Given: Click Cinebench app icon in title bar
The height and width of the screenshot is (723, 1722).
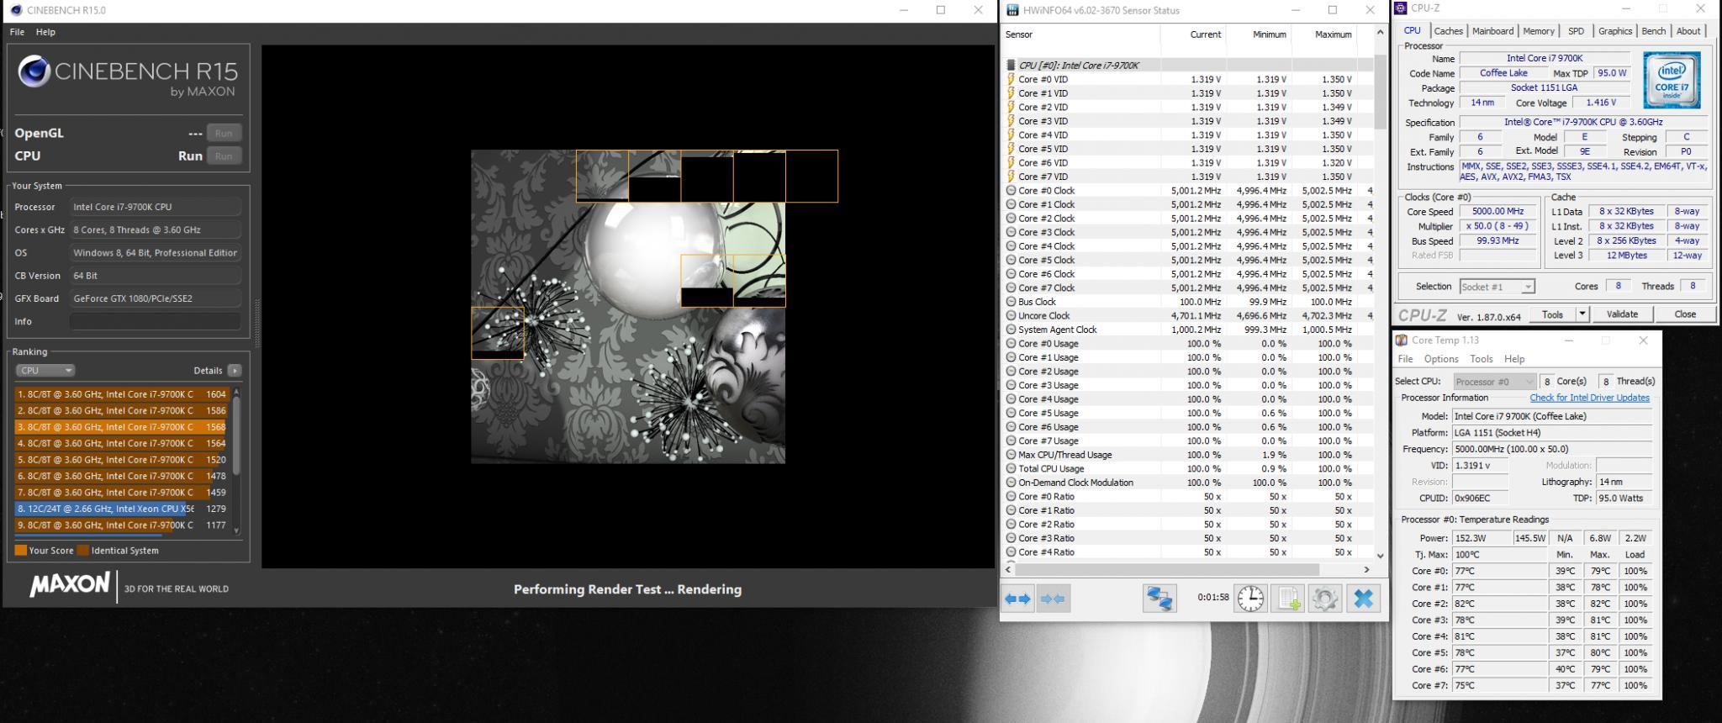Looking at the screenshot, I should click(x=16, y=10).
